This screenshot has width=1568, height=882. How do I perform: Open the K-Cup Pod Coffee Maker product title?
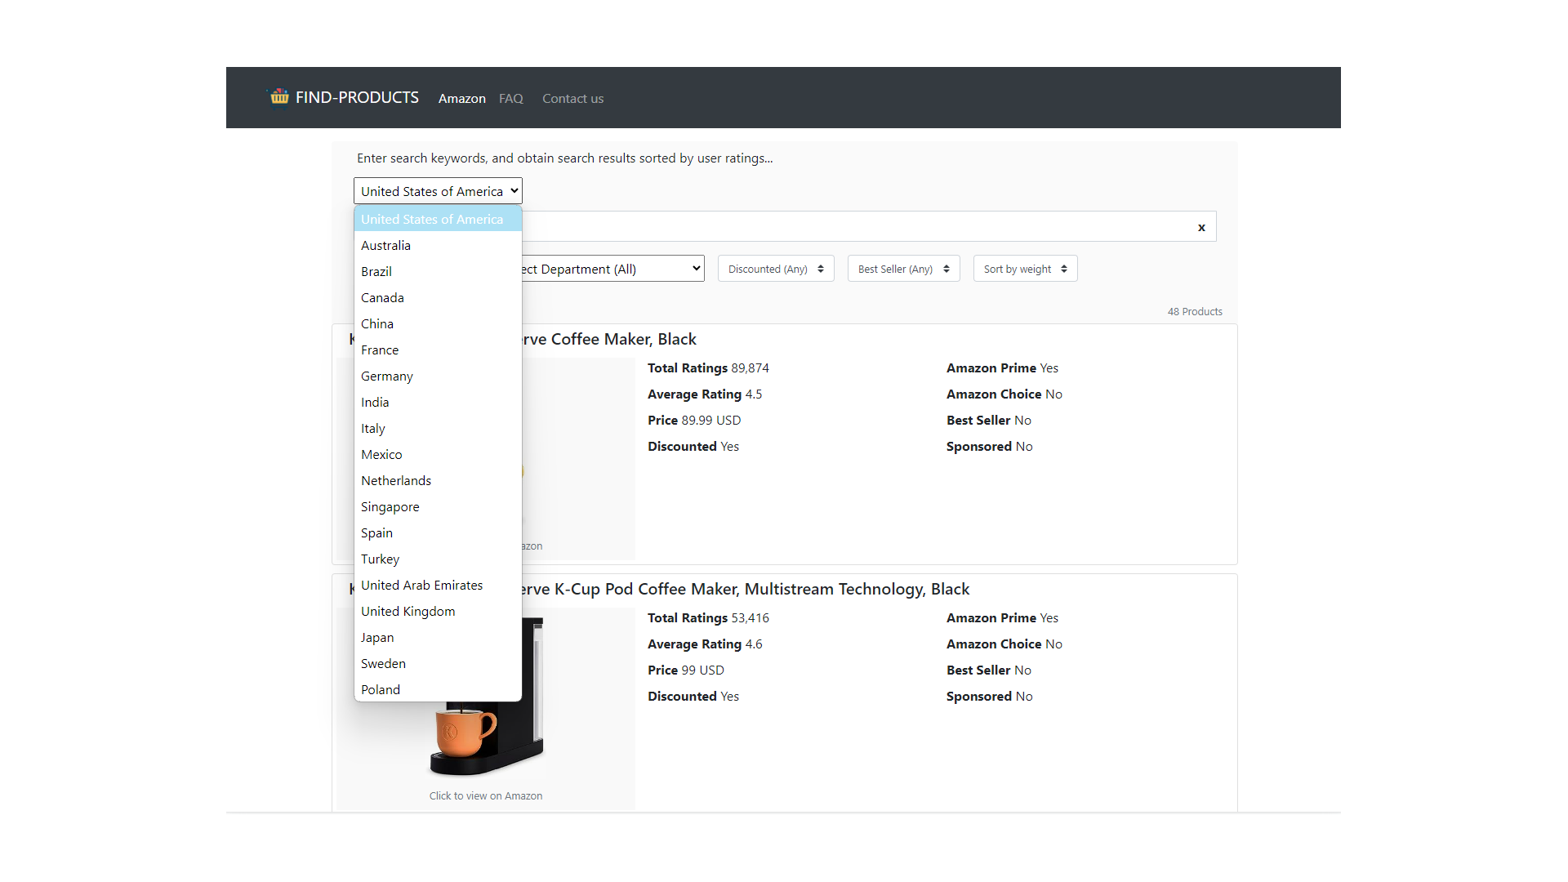pyautogui.click(x=743, y=589)
